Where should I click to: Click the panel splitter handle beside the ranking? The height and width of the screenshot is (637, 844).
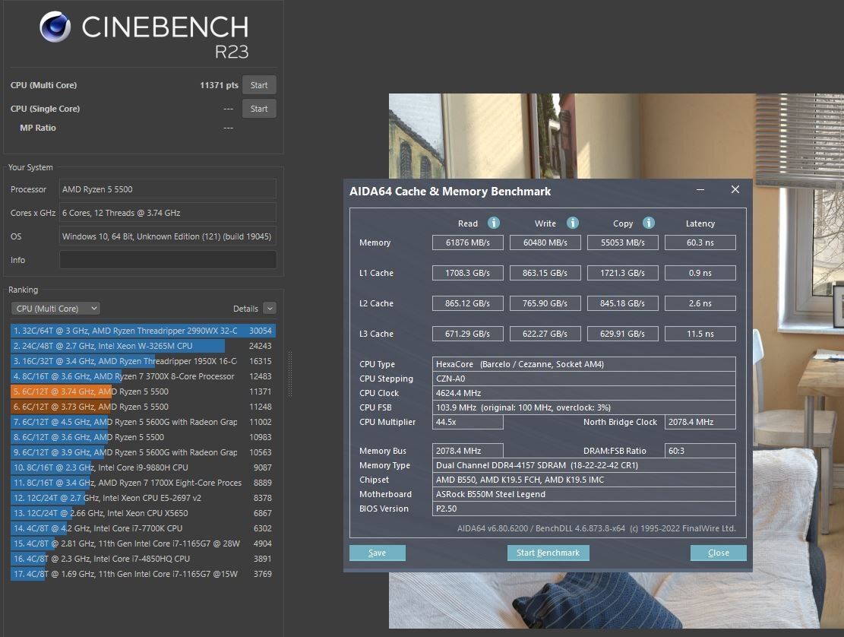291,374
